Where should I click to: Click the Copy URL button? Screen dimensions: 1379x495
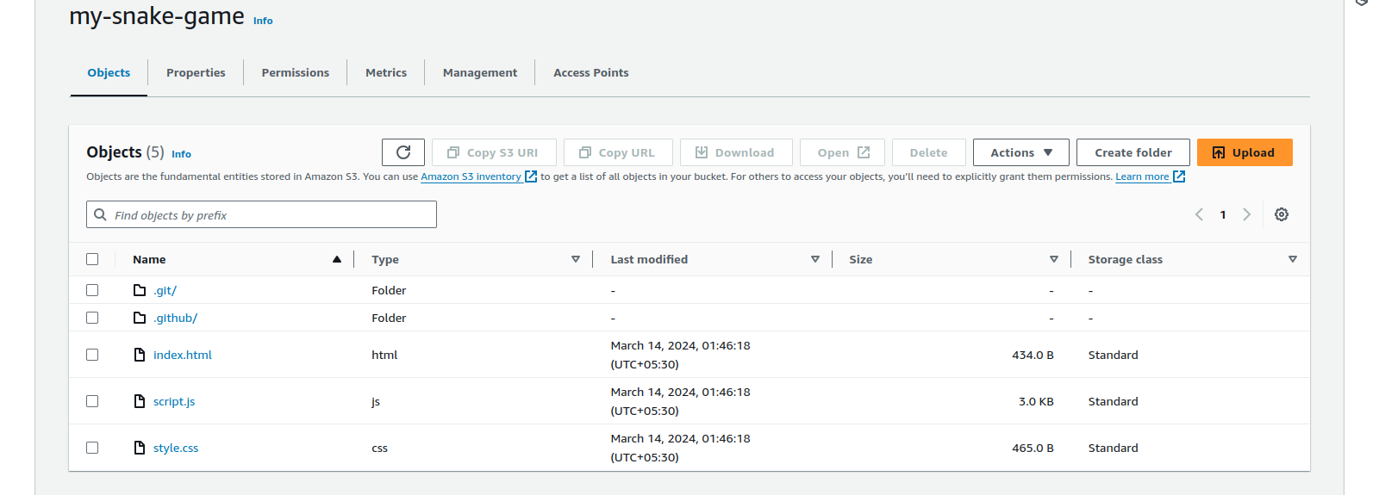click(x=618, y=152)
